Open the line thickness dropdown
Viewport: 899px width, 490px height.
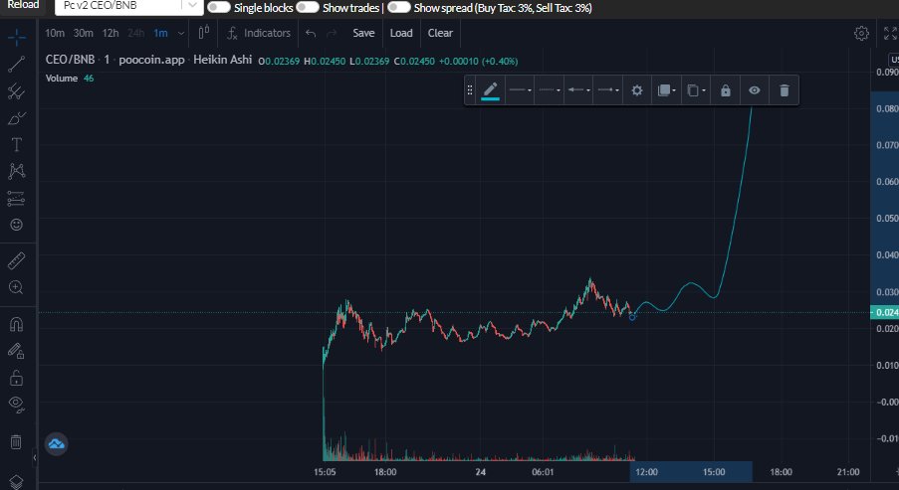click(x=520, y=90)
